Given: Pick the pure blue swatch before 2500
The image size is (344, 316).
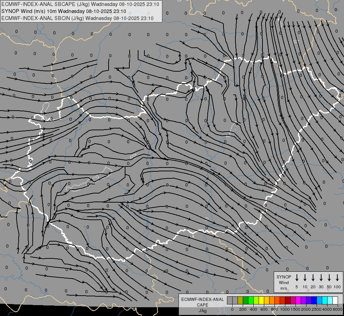Looking at the screenshot, I should (314, 300).
